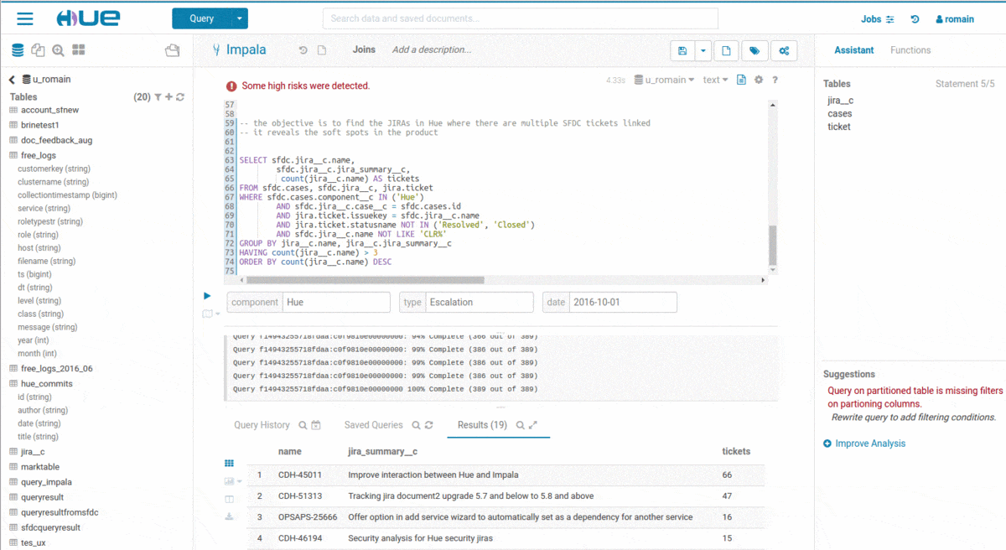1006x550 pixels.
Task: Run the query with play button
Action: pos(207,295)
